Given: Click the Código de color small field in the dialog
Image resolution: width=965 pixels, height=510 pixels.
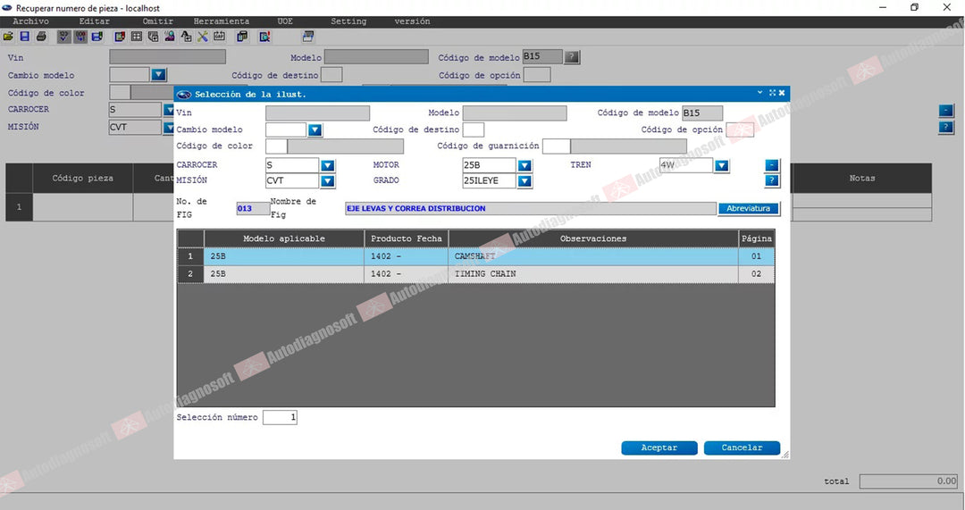Looking at the screenshot, I should point(276,146).
